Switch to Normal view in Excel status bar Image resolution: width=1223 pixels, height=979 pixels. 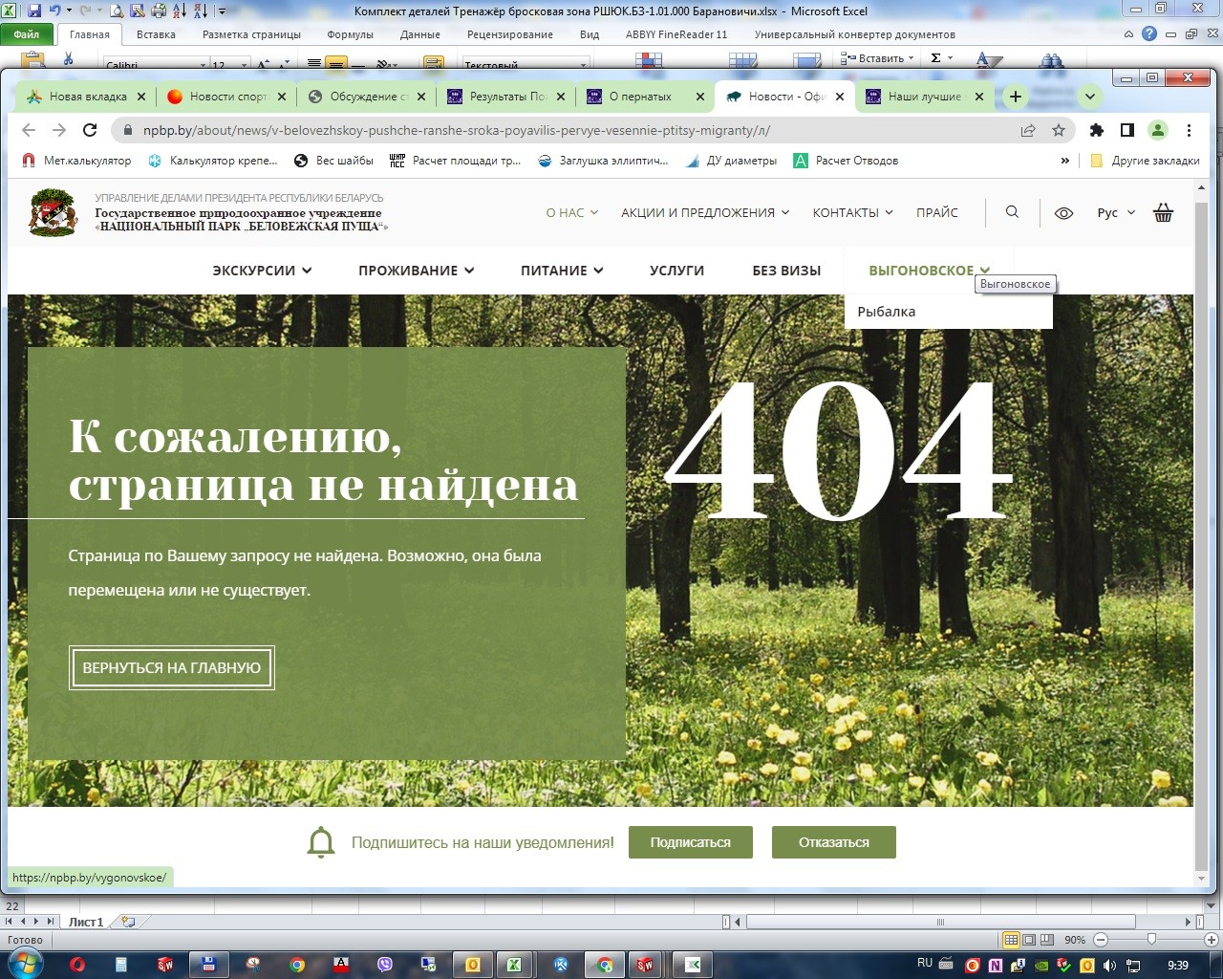point(1011,940)
